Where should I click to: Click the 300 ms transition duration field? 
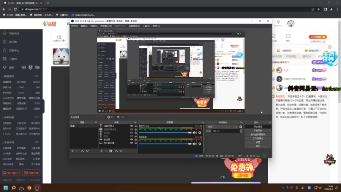click(x=225, y=131)
